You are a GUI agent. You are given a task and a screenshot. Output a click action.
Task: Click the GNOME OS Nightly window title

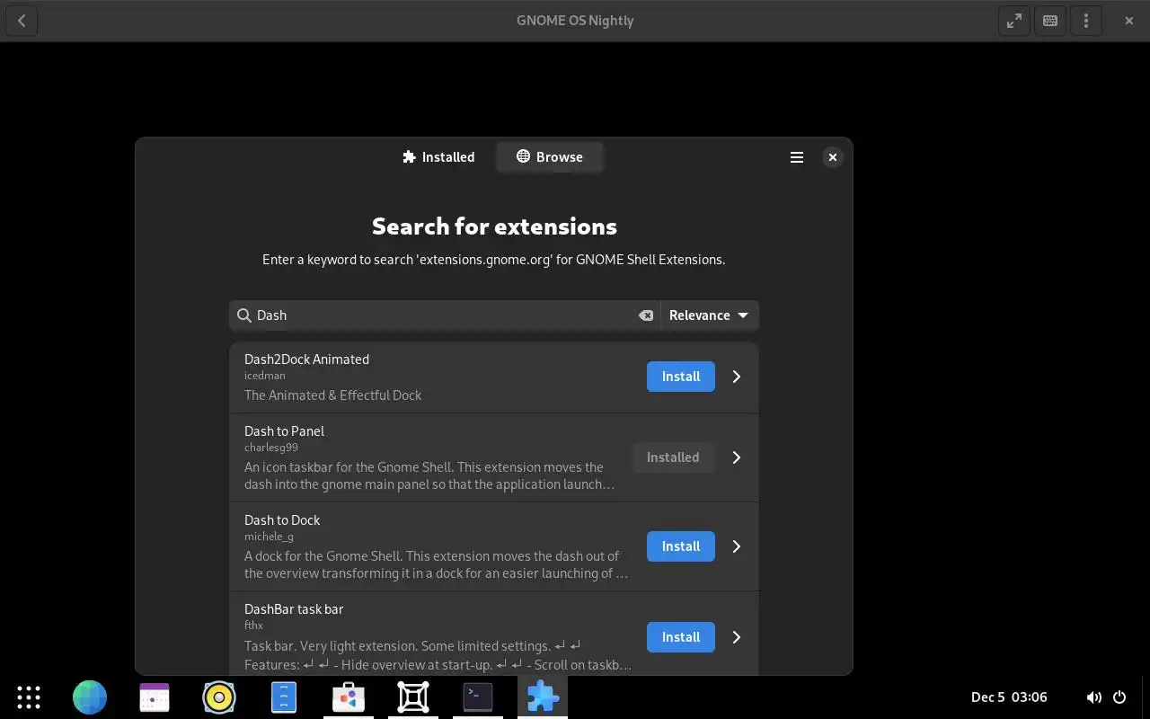coord(575,21)
